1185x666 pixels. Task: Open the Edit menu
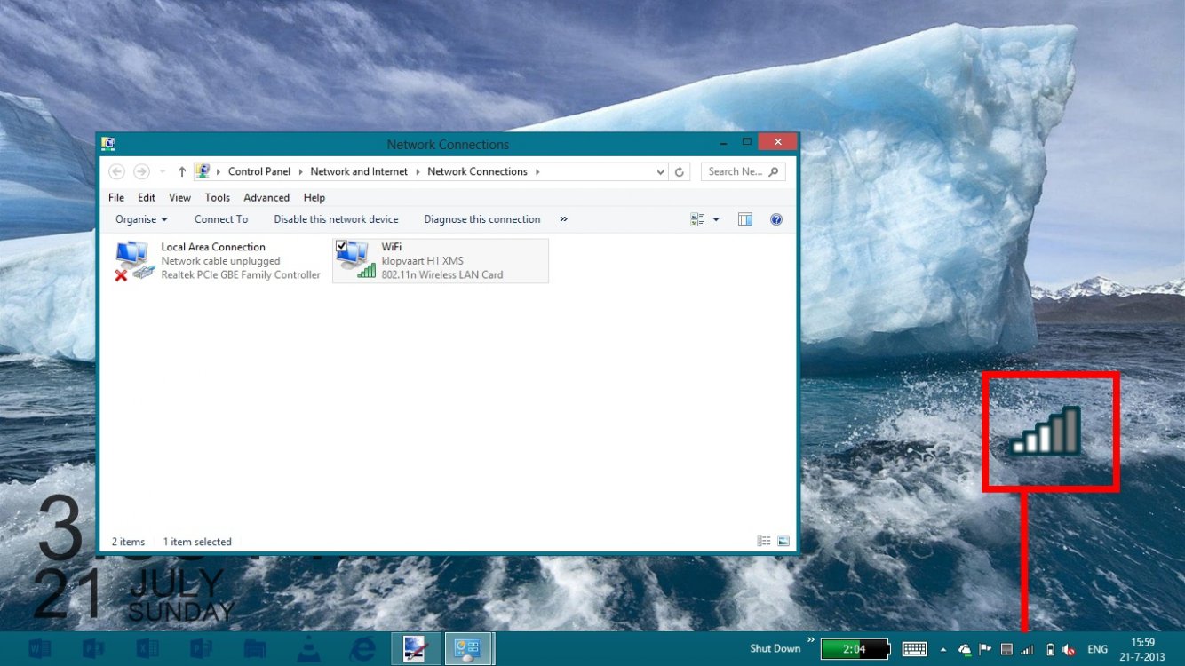tap(147, 197)
